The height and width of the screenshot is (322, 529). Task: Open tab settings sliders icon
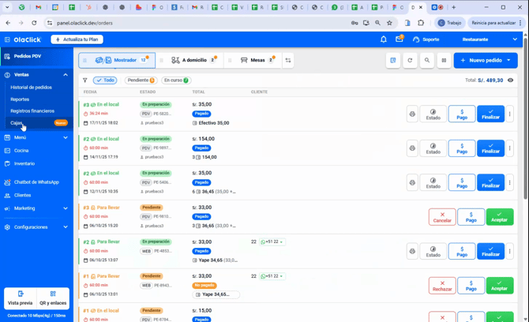pos(288,60)
